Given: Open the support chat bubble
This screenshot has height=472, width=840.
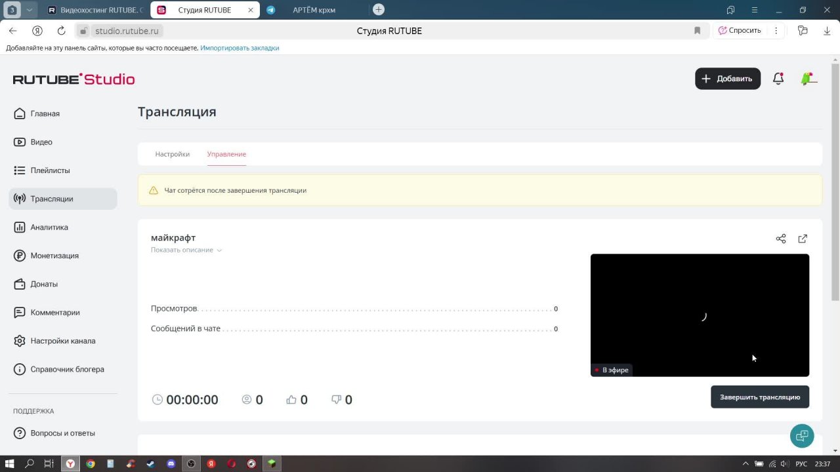Looking at the screenshot, I should [802, 436].
